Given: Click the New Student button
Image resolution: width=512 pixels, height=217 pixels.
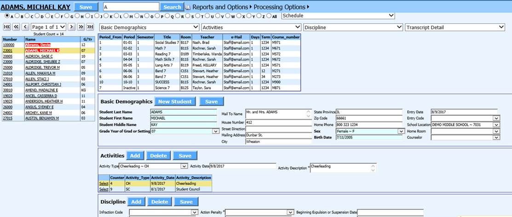Looking at the screenshot, I should click(175, 101).
